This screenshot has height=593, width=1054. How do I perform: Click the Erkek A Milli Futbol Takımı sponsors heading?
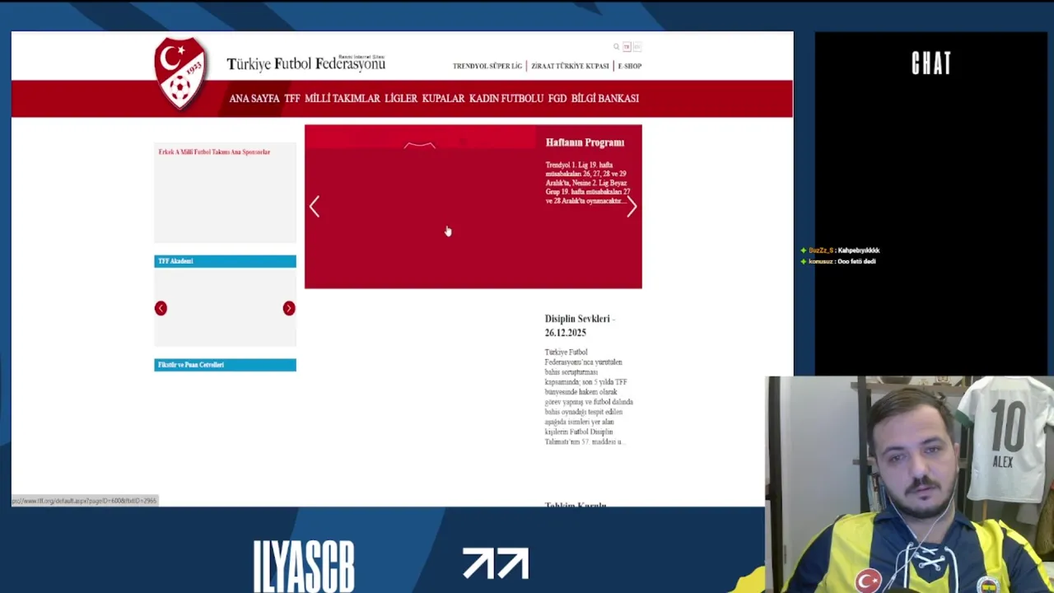[x=214, y=152]
